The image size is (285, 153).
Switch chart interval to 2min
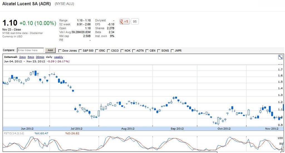click(23, 57)
